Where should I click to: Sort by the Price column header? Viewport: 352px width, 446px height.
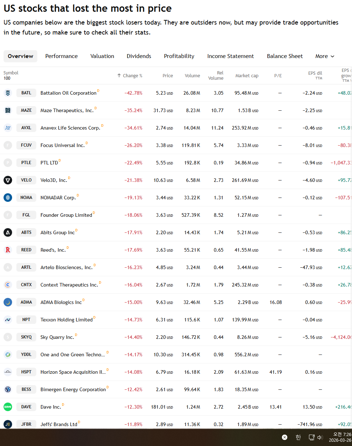[x=167, y=75]
